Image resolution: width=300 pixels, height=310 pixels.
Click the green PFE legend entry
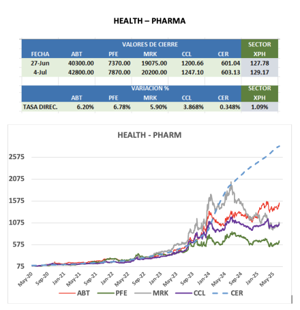coord(112,293)
